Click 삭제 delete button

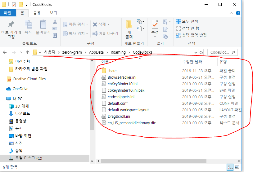click(99, 24)
